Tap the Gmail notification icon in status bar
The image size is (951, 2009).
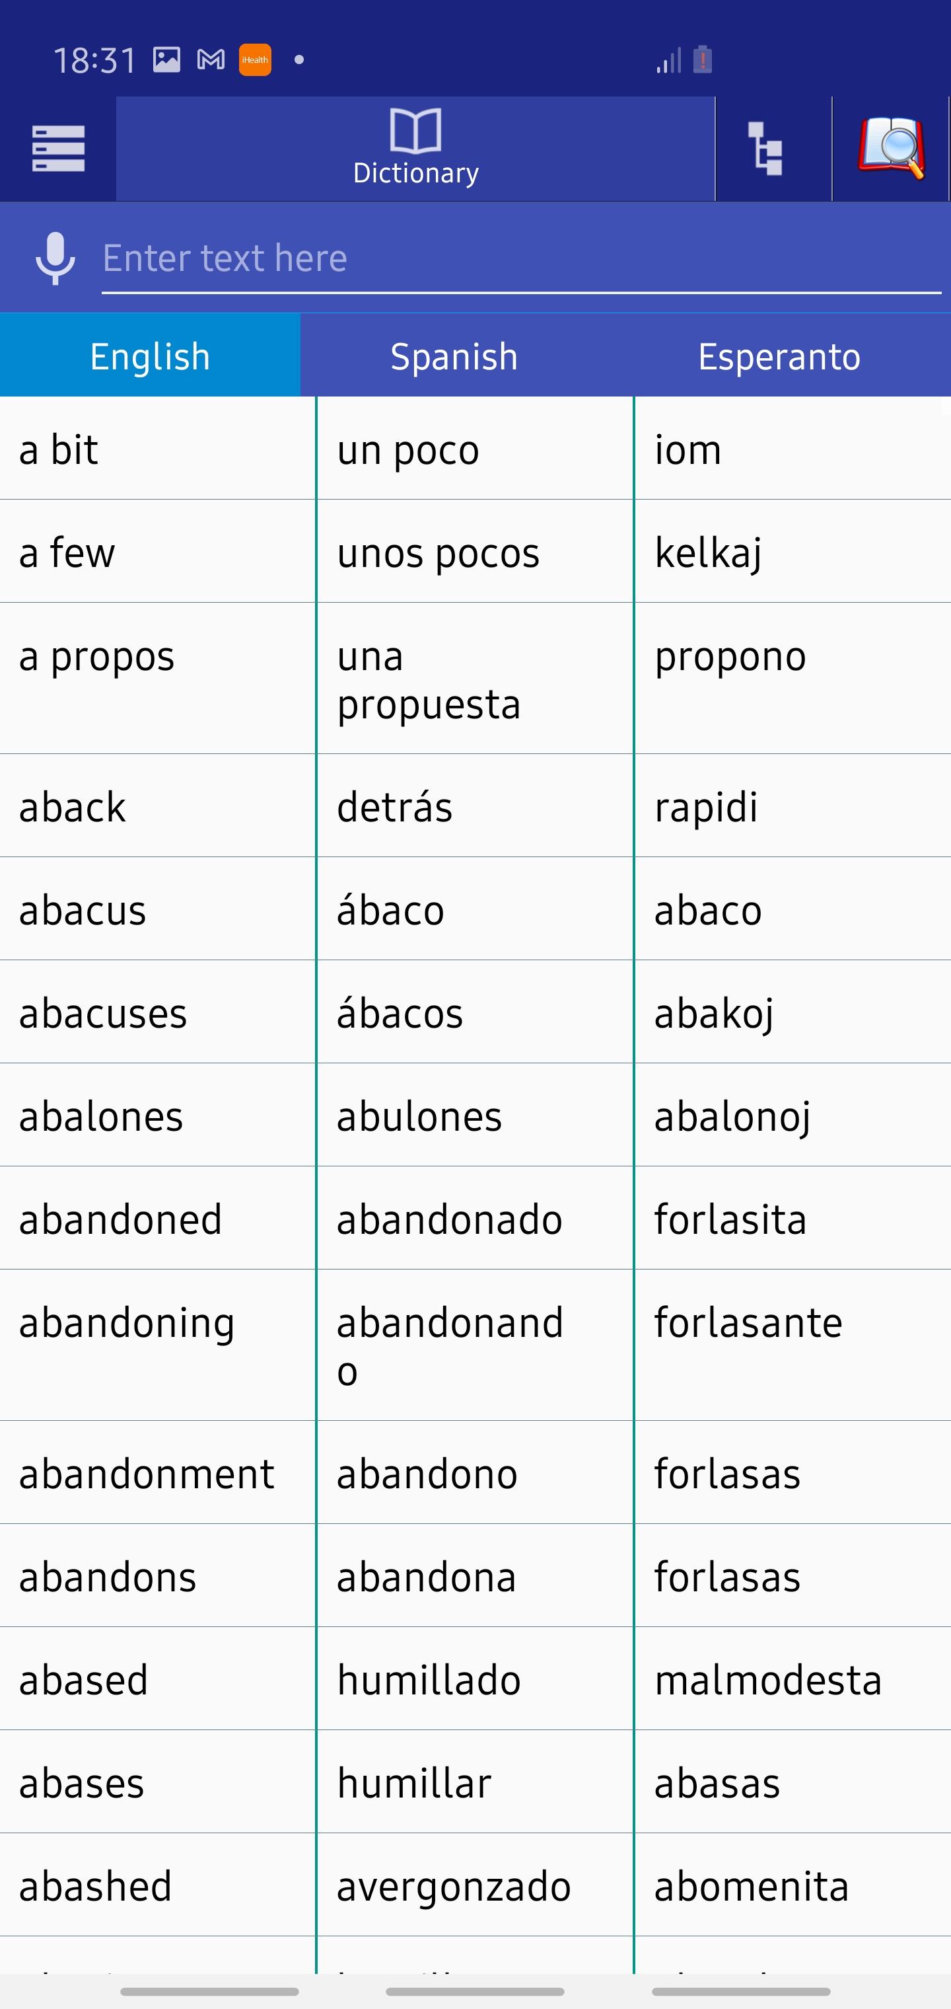point(211,60)
